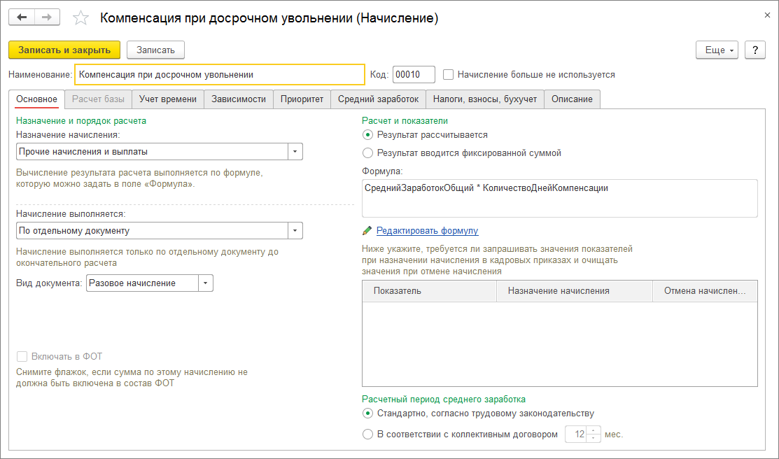Click the back navigation arrow
The width and height of the screenshot is (779, 459).
tap(21, 17)
